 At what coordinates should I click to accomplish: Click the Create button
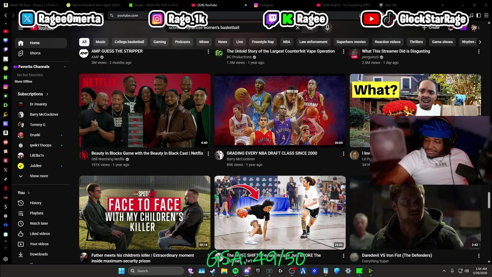pyautogui.click(x=430, y=28)
